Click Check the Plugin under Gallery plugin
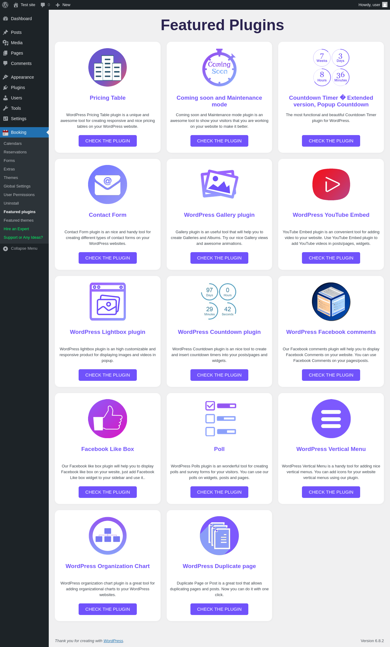 [219, 258]
